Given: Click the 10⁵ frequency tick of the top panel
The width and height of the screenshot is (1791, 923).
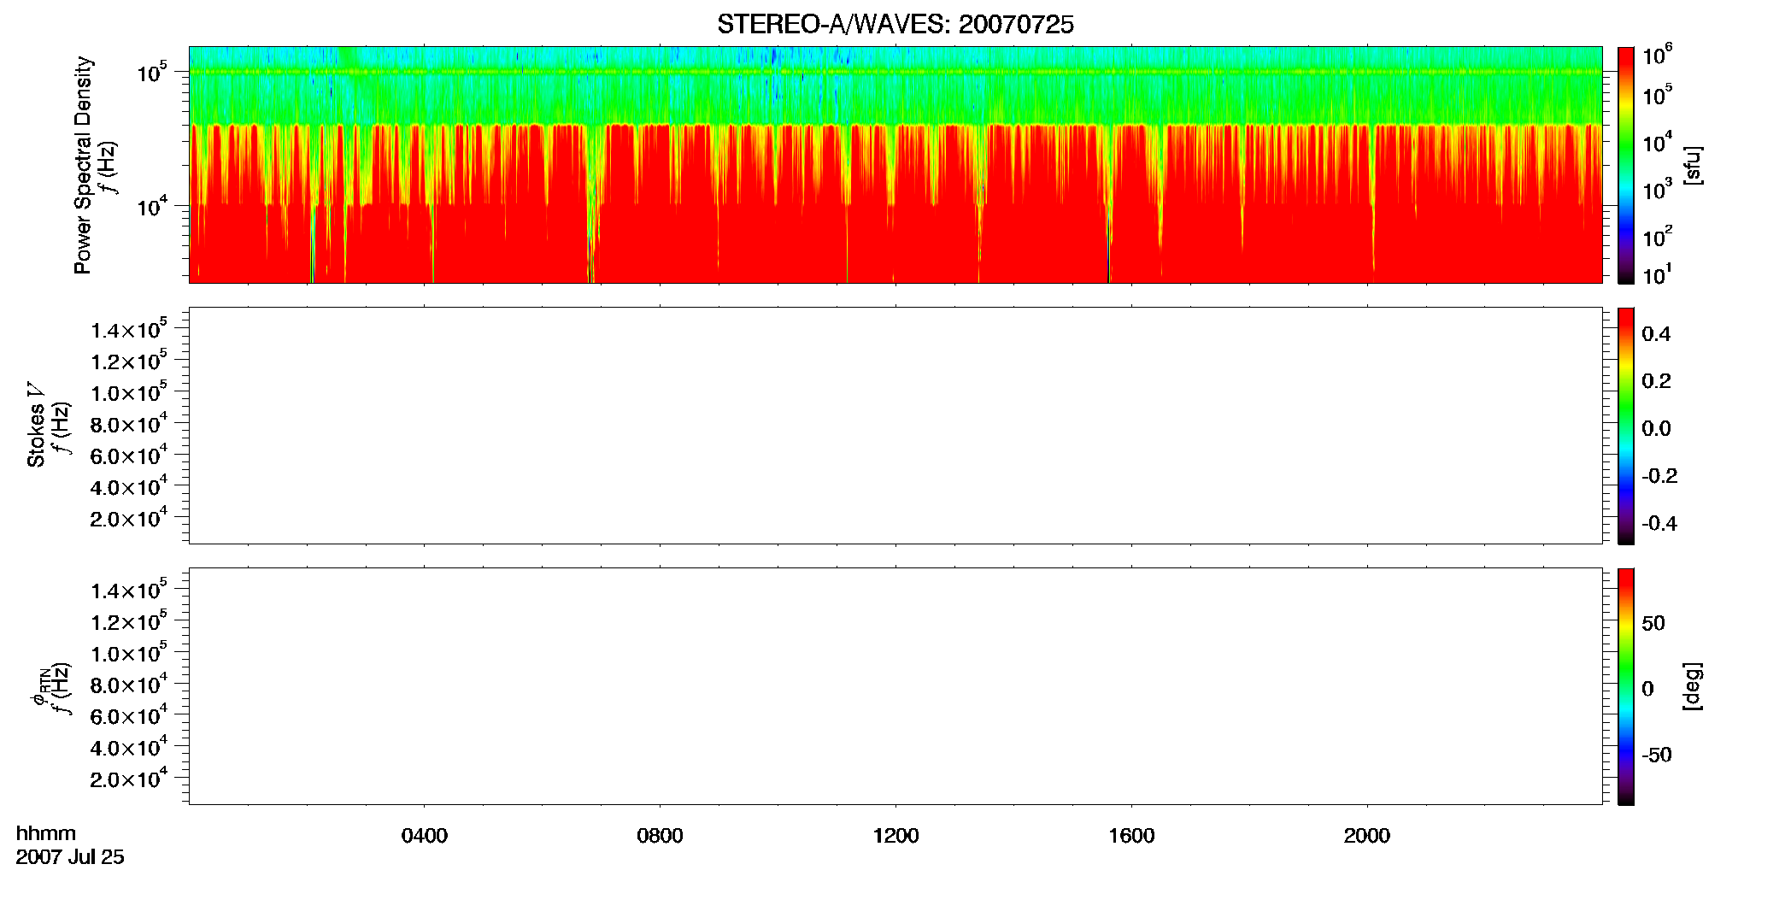Looking at the screenshot, I should point(151,73).
